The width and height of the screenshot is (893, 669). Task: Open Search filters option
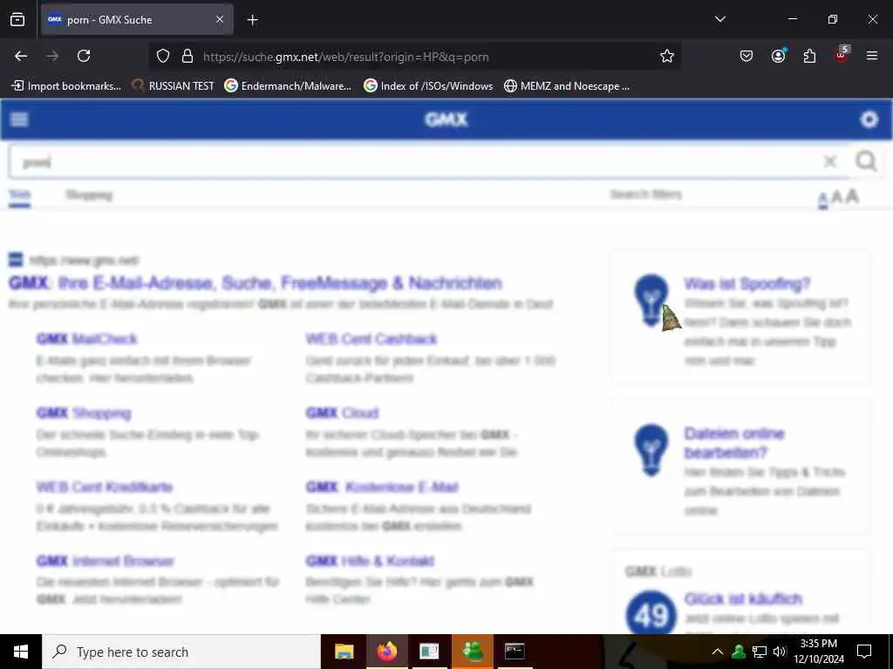(x=646, y=194)
